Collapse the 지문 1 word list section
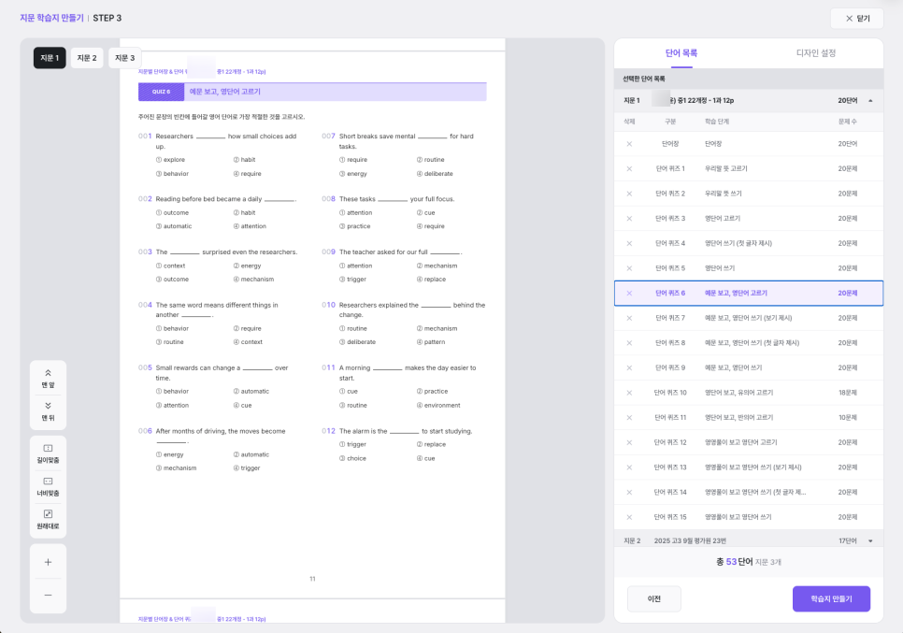This screenshot has height=633, width=903. (x=870, y=101)
